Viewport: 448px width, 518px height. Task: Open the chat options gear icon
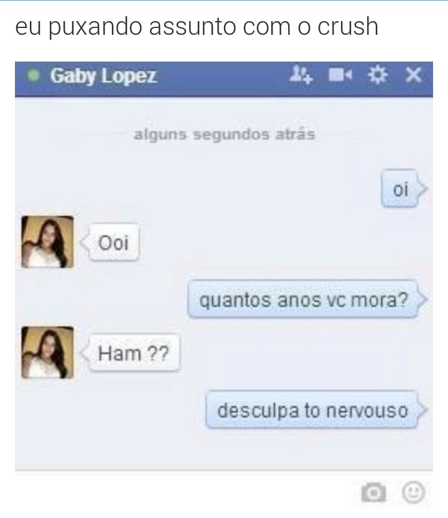point(377,75)
